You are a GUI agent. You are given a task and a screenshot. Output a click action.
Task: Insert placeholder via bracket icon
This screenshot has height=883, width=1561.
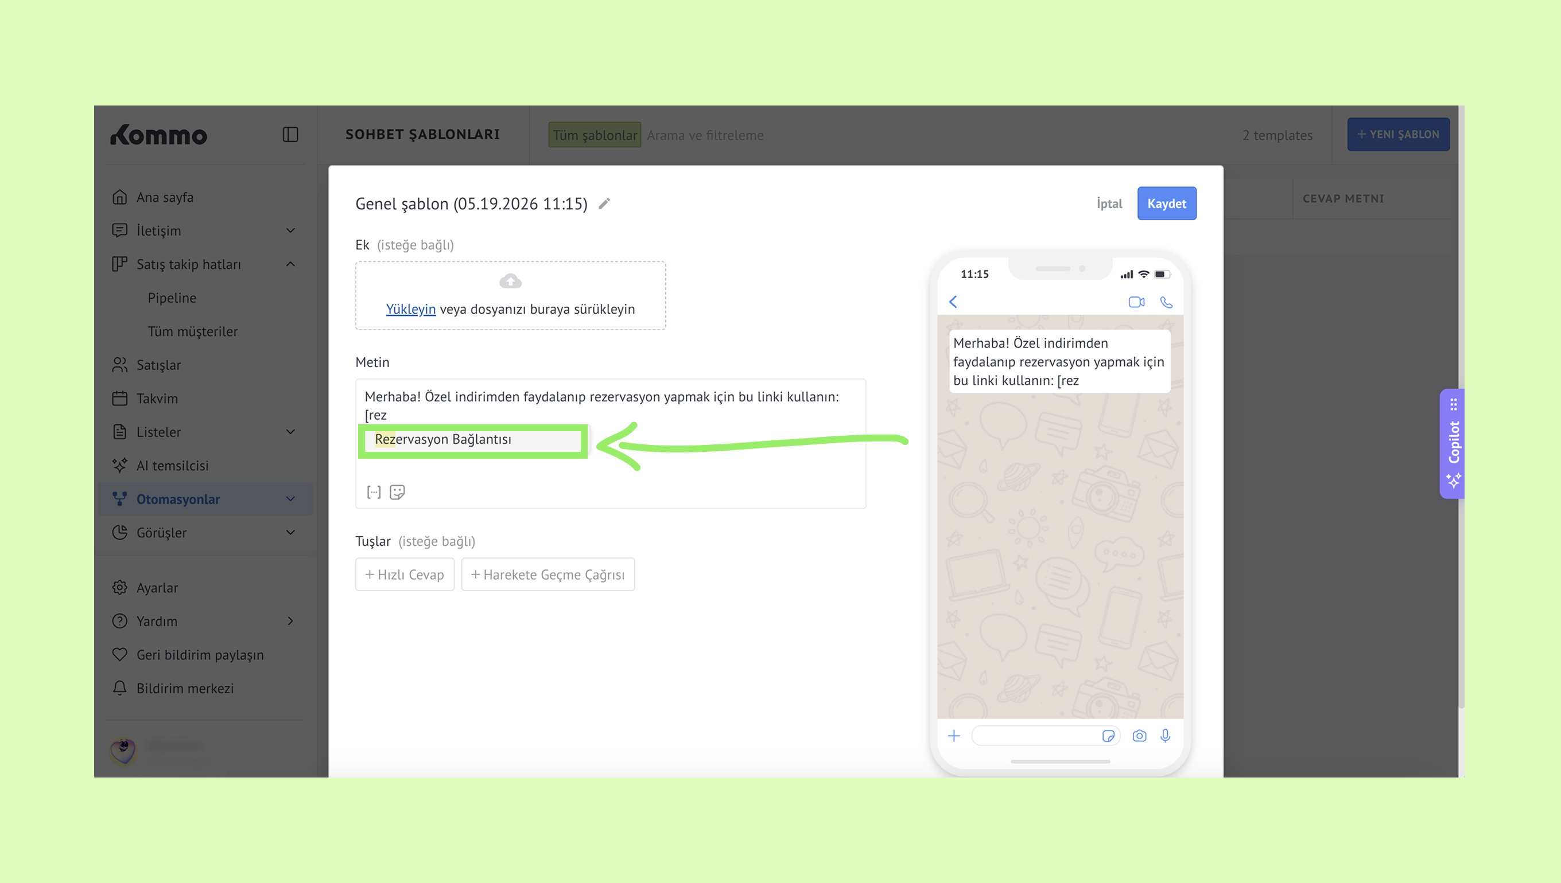click(374, 492)
